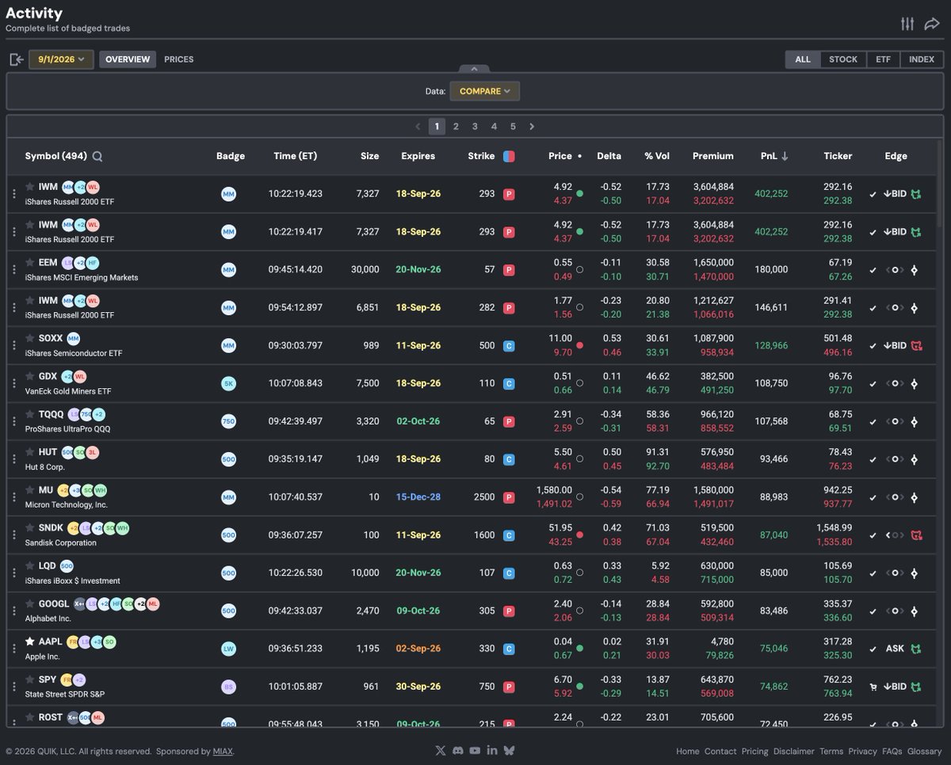This screenshot has height=765, width=951.
Task: Click the WL tag beside GDX symbol
Action: click(x=79, y=376)
